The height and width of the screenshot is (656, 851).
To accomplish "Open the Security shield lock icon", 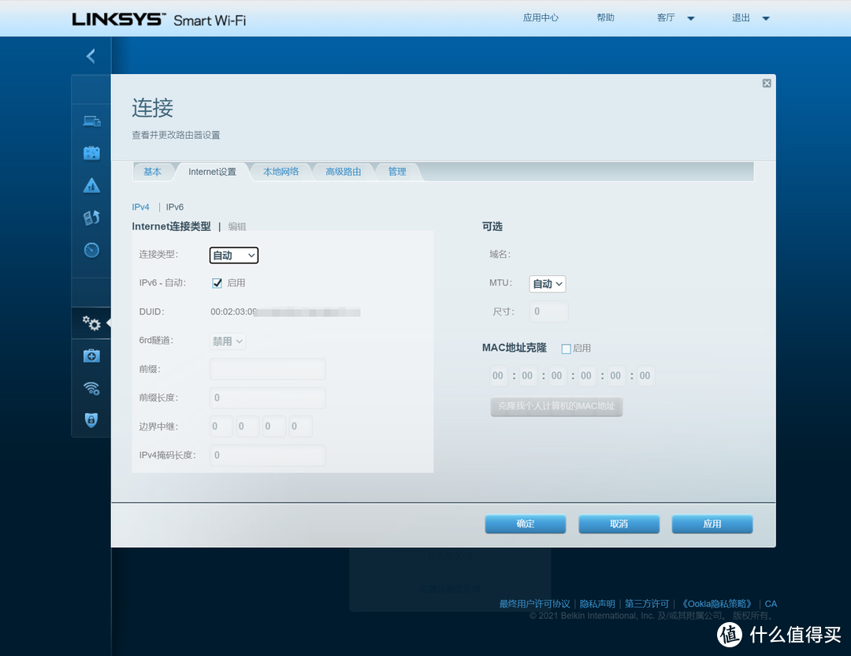I will click(91, 420).
